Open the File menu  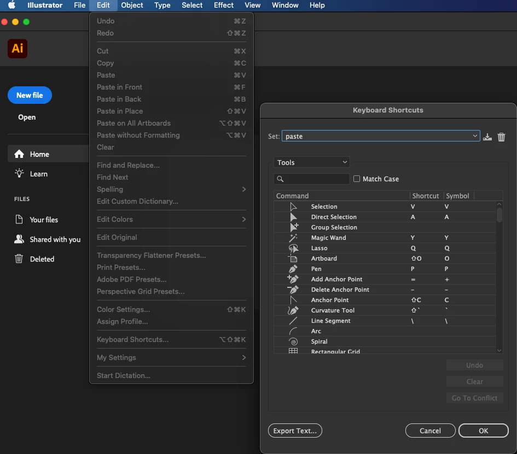[x=79, y=5]
